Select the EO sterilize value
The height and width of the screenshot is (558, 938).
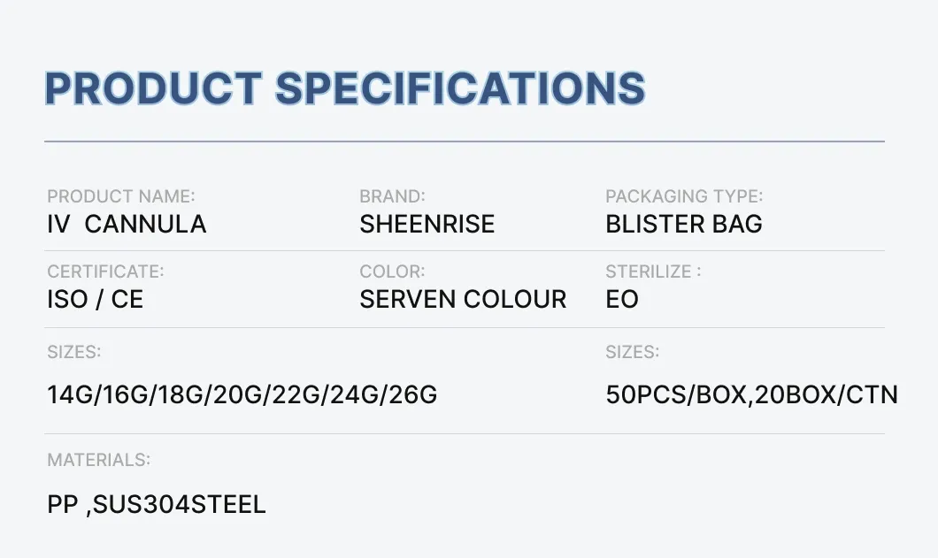click(622, 300)
